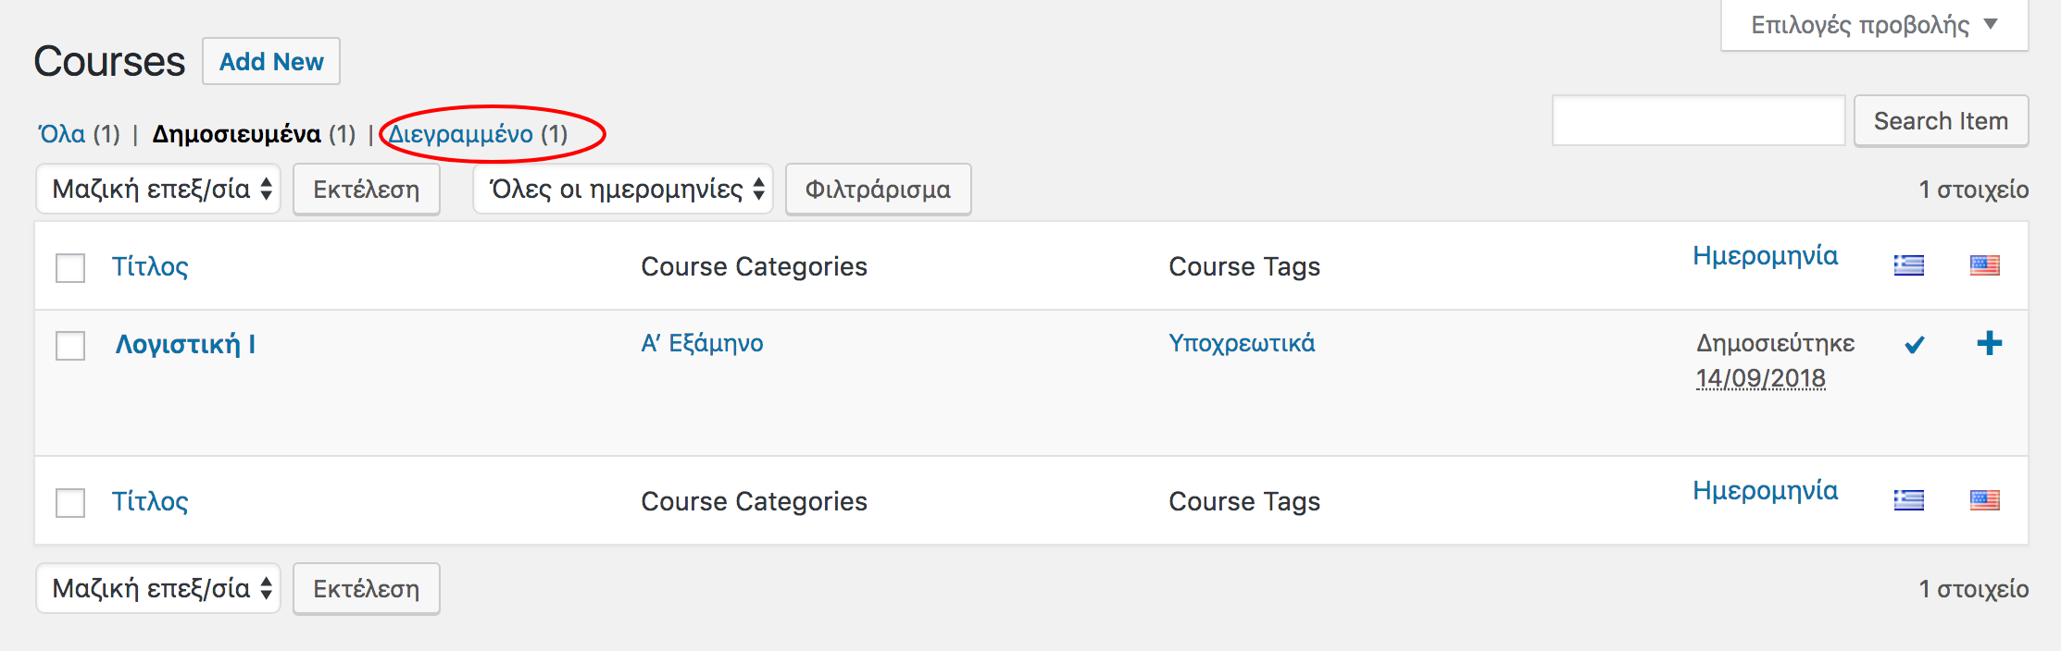2061x651 pixels.
Task: Open the top Μαζική επεξ/σία dropdown
Action: (x=158, y=190)
